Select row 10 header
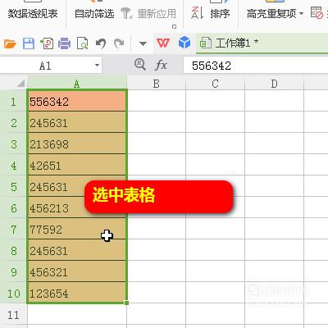Image resolution: width=328 pixels, height=328 pixels. (x=13, y=294)
